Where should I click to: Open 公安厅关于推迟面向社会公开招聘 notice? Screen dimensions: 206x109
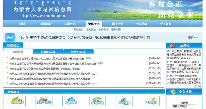click(53, 64)
